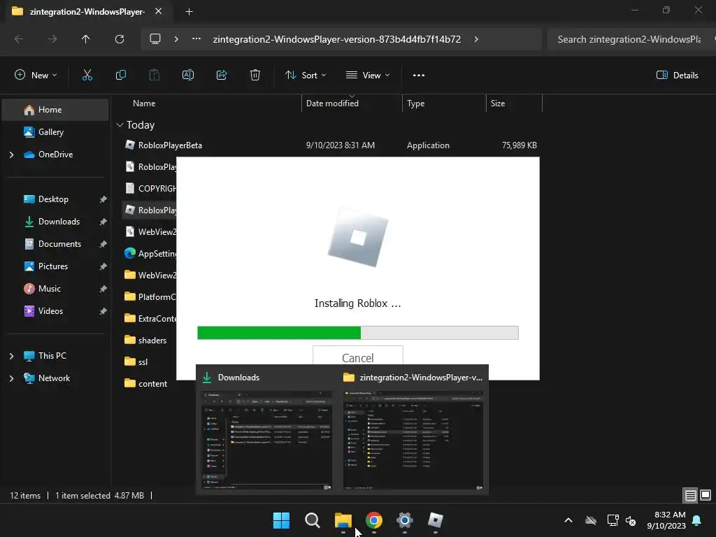Click the Back navigation arrow
716x537 pixels.
click(x=19, y=39)
